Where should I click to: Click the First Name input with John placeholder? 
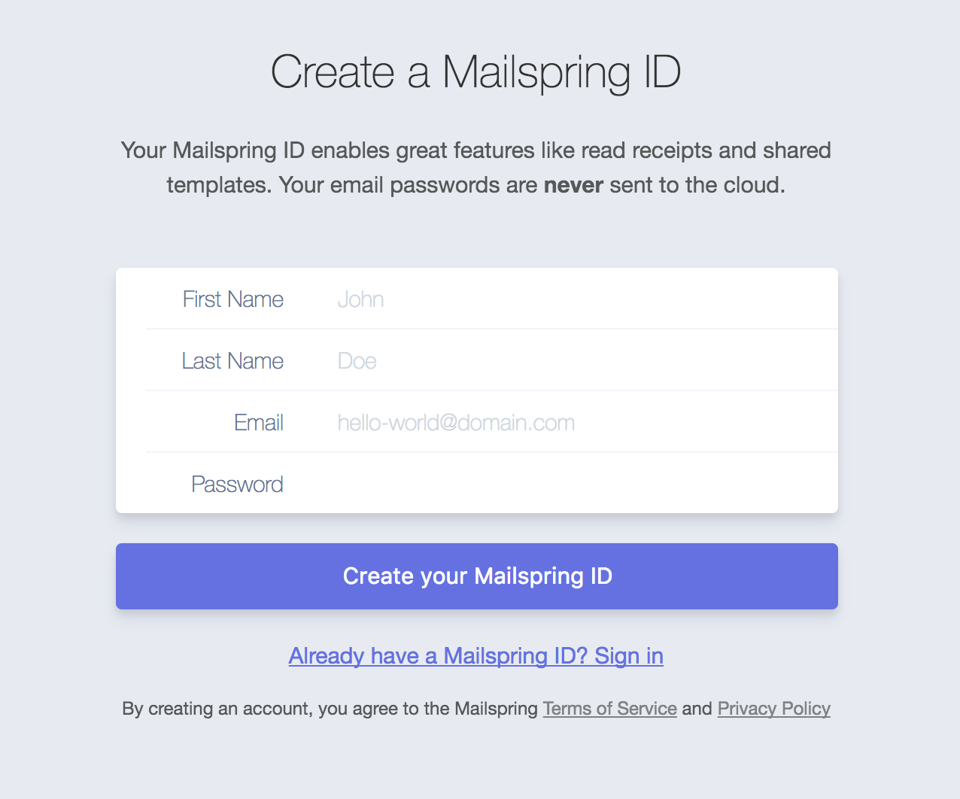(579, 299)
